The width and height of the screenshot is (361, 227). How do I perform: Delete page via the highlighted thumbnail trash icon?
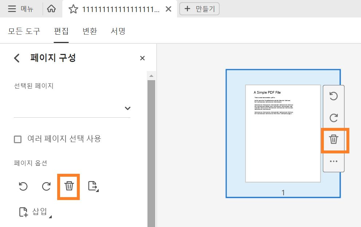coord(334,139)
